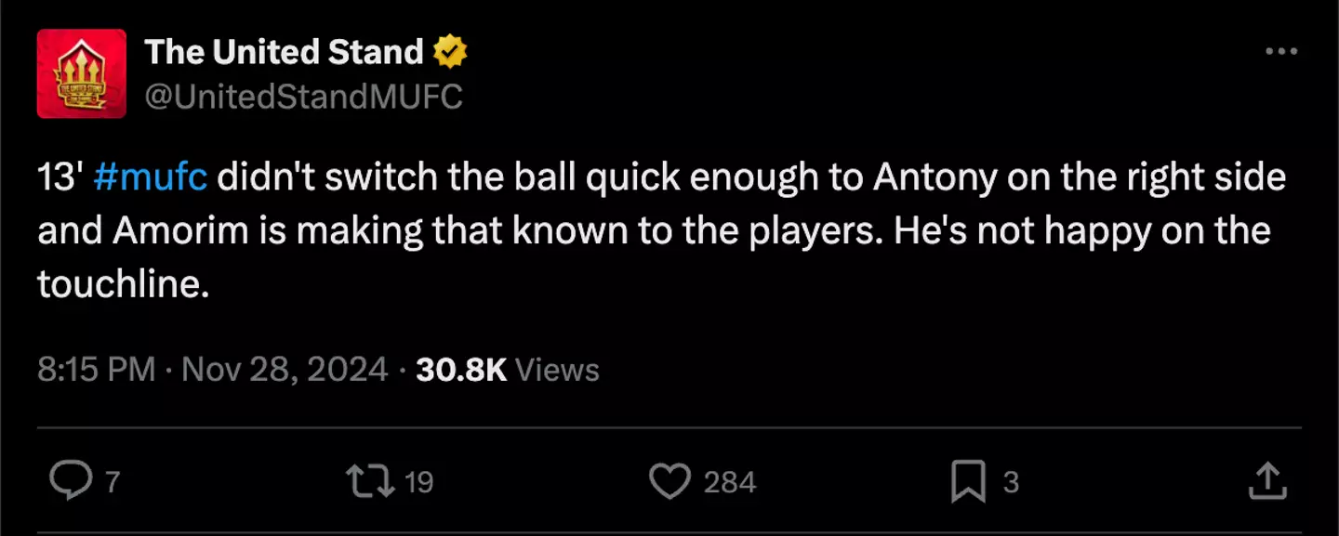Click the display name The United Stand
The width and height of the screenshot is (1339, 536).
click(x=284, y=52)
